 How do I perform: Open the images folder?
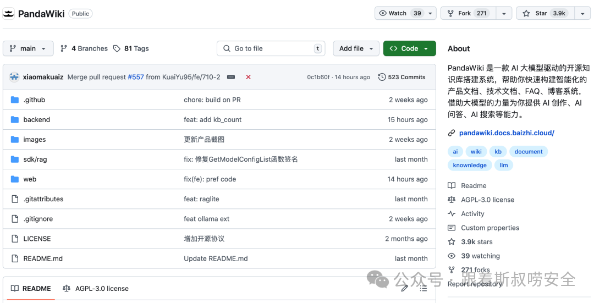pos(35,139)
